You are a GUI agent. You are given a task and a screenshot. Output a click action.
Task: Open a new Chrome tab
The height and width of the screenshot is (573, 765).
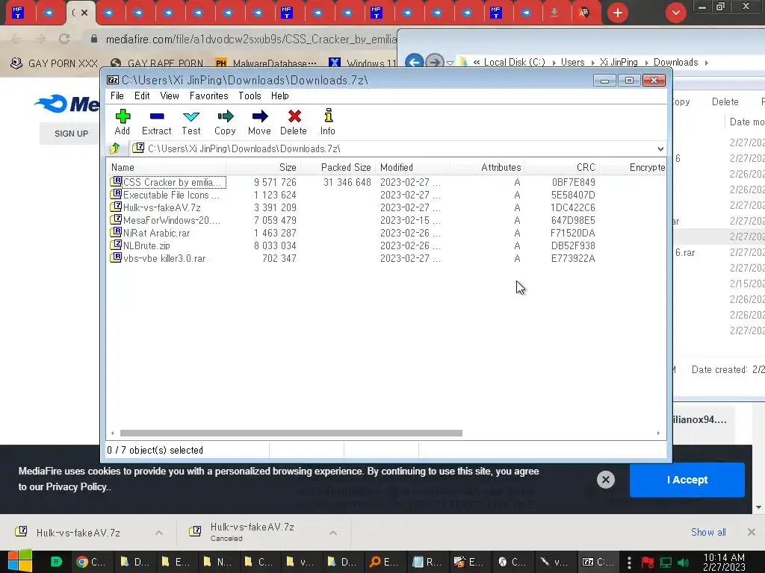tap(618, 13)
